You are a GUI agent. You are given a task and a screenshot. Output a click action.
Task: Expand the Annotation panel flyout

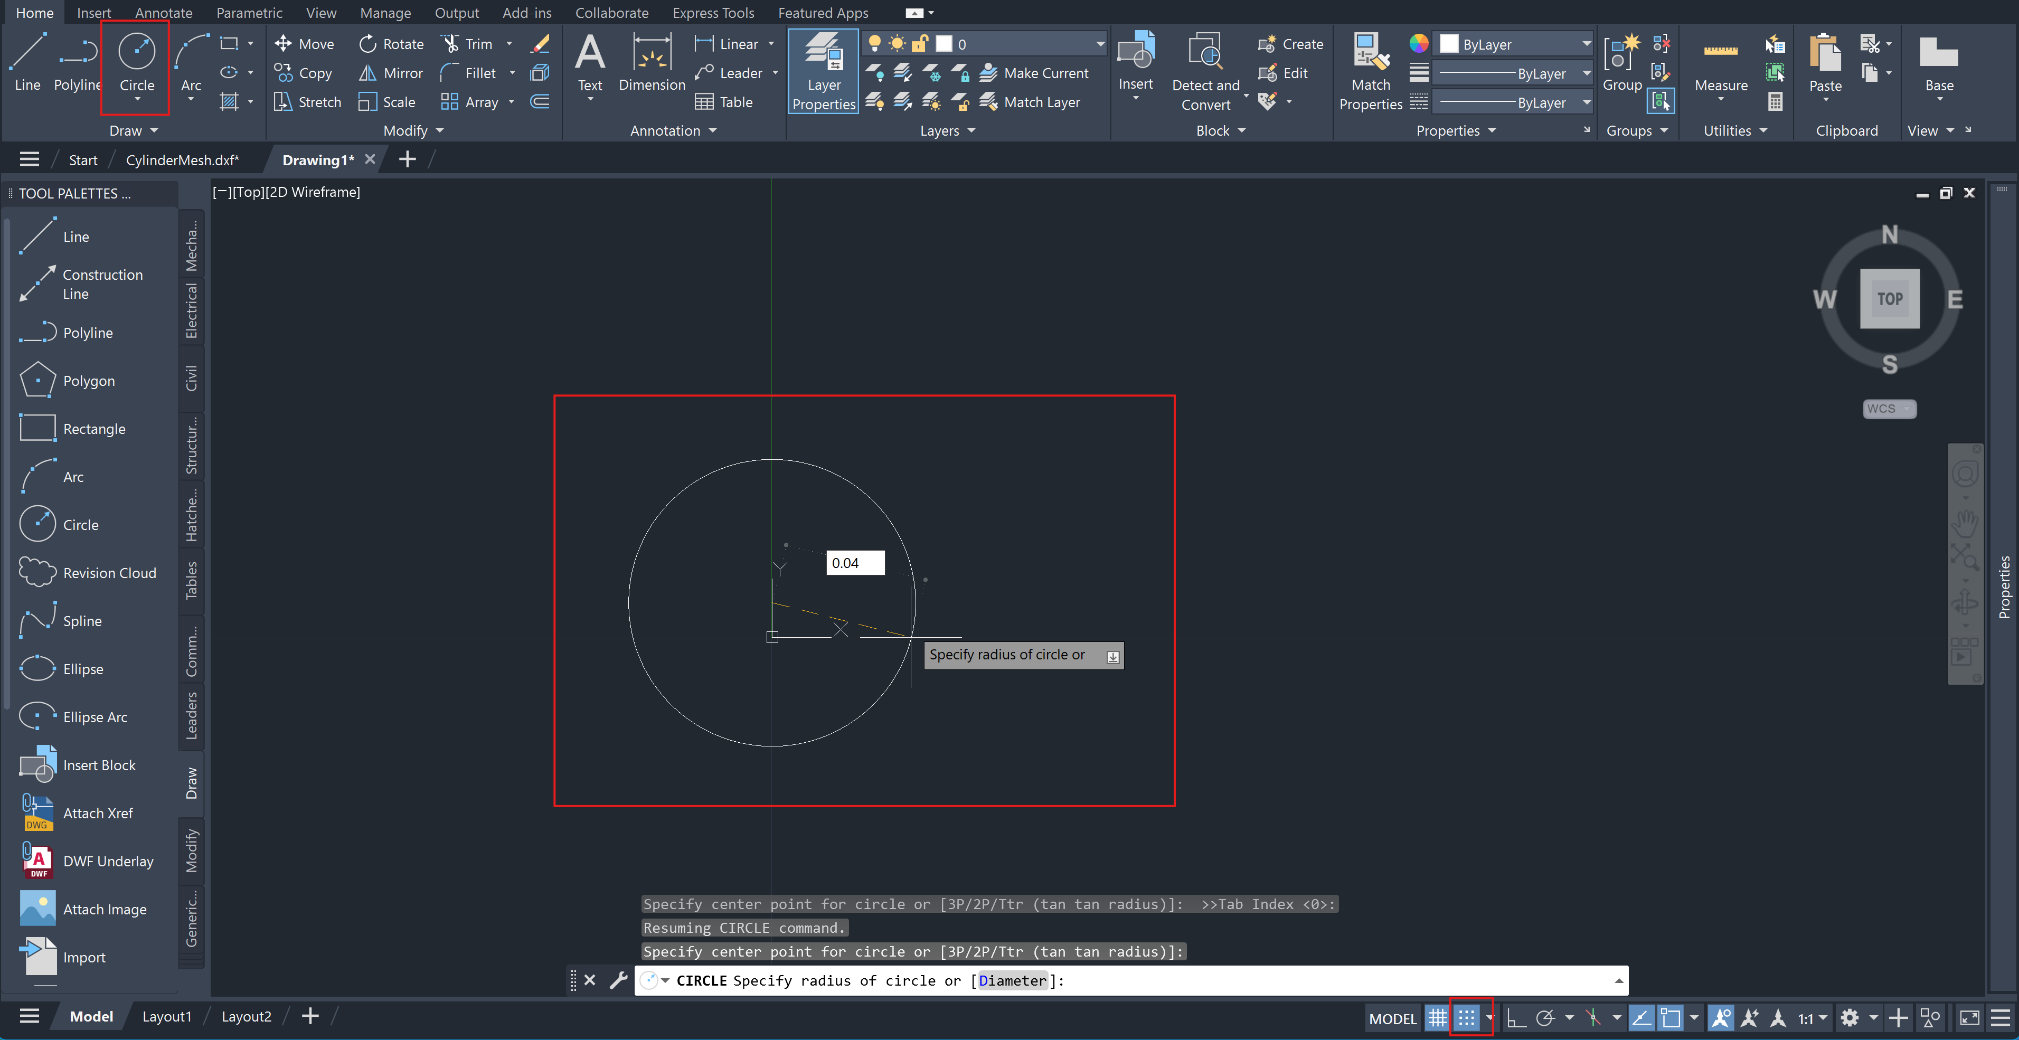(x=673, y=130)
